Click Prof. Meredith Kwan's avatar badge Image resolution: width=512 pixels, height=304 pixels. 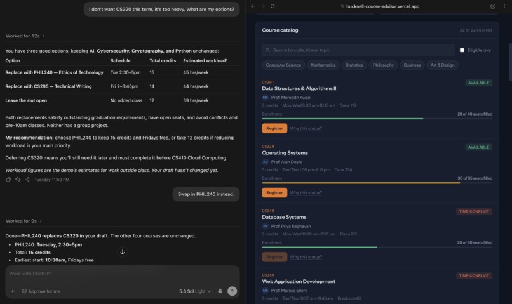[x=265, y=98]
